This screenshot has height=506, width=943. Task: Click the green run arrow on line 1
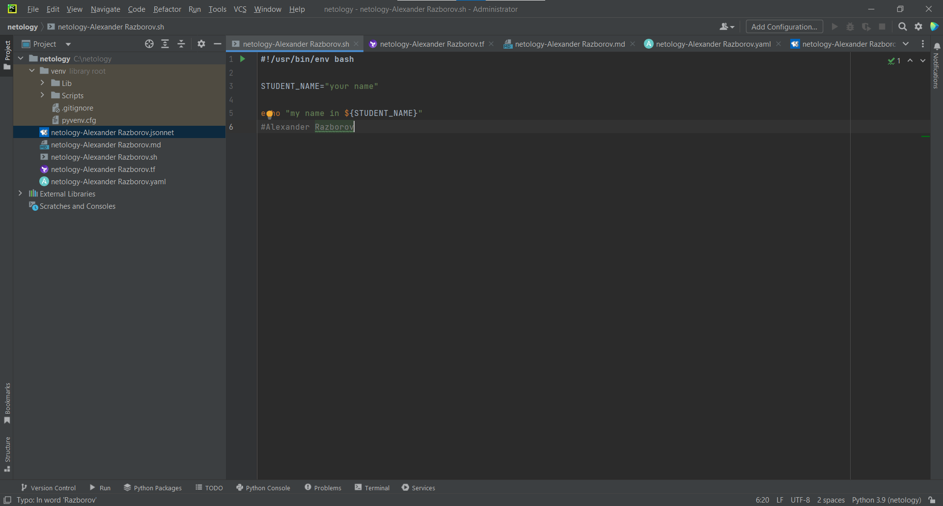(x=243, y=58)
